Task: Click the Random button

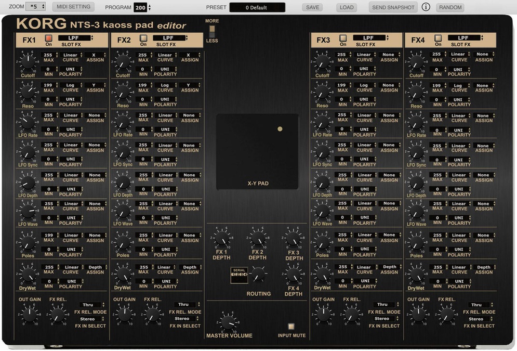Action: [x=450, y=7]
